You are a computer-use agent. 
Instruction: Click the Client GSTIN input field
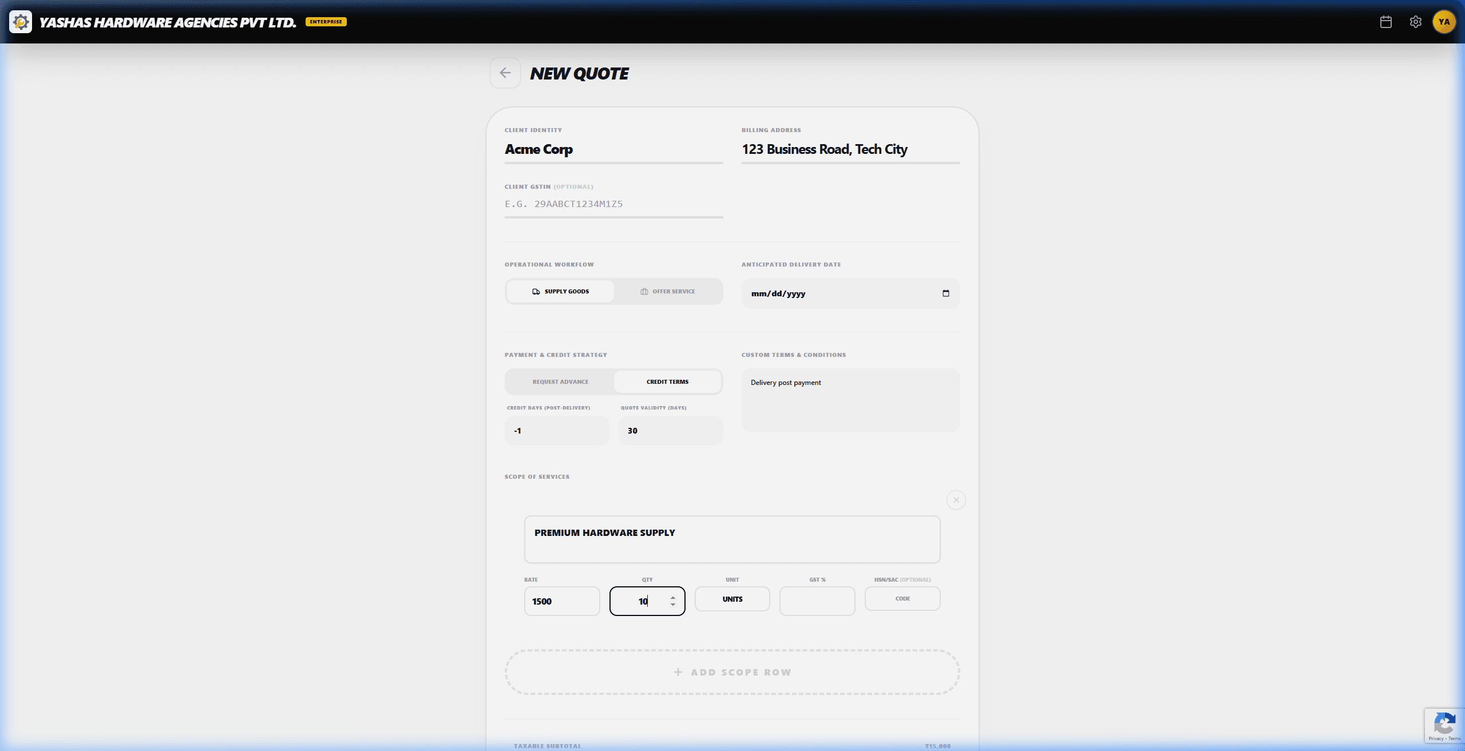612,204
